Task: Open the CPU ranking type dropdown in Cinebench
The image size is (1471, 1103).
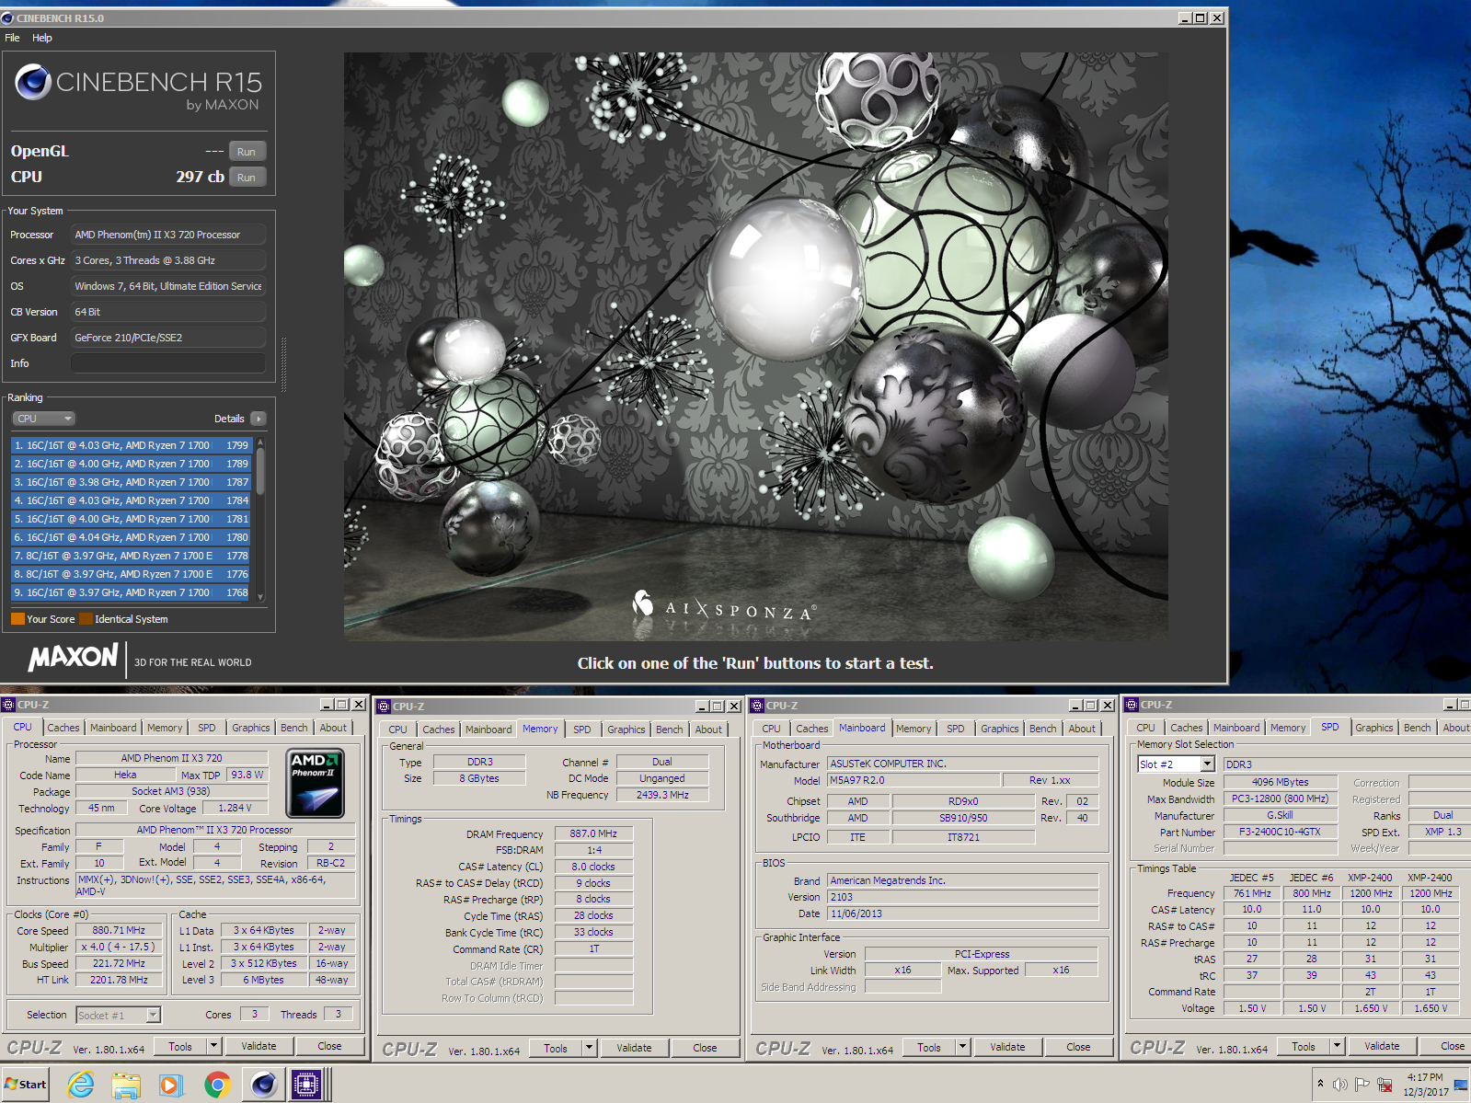Action: click(42, 419)
